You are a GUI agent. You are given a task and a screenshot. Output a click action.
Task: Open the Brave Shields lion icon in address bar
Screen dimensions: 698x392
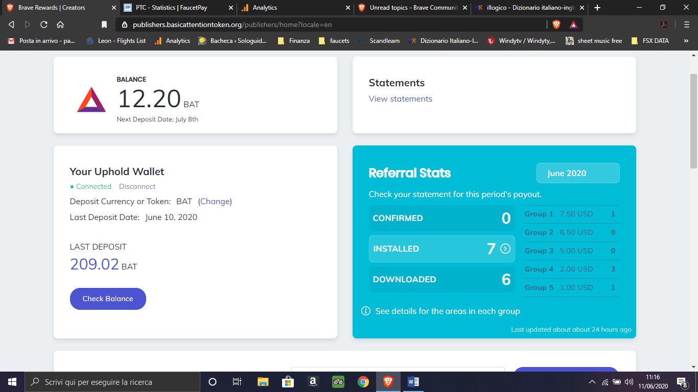click(556, 24)
